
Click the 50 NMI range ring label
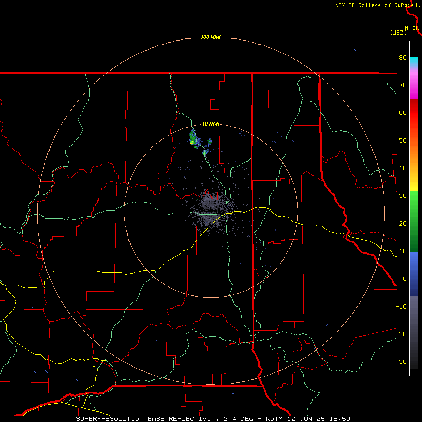(x=211, y=124)
